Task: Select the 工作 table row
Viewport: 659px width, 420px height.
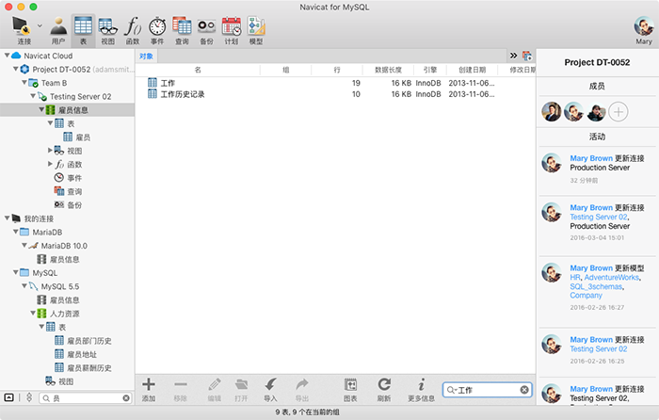Action: click(x=335, y=83)
